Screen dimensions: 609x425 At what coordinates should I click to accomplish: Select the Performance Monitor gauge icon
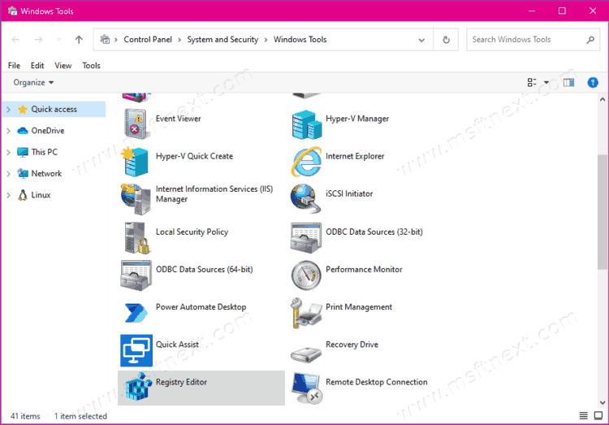click(x=306, y=275)
